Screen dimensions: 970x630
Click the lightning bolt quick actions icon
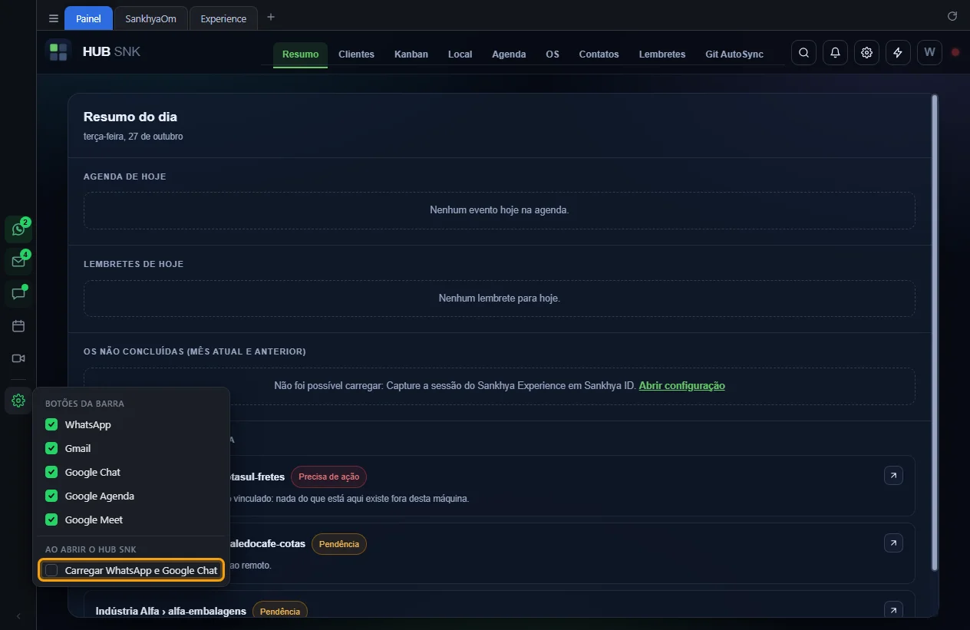898,52
